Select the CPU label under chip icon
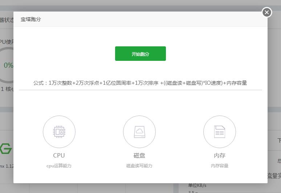Image resolution: width=281 pixels, height=193 pixels. [59, 155]
